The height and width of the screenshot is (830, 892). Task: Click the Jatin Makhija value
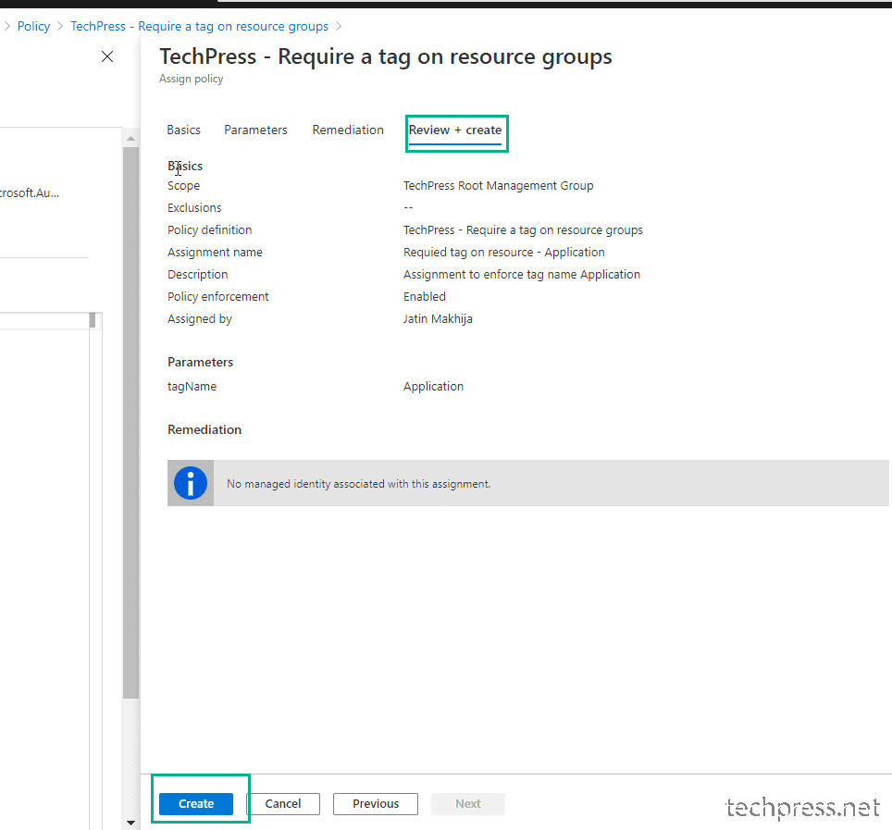point(438,318)
